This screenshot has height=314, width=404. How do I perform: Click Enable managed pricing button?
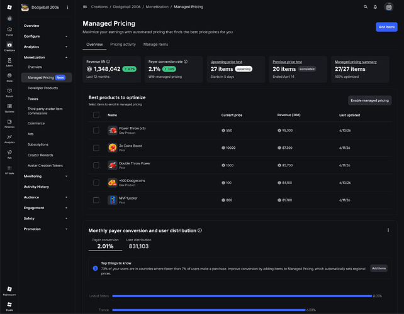370,100
